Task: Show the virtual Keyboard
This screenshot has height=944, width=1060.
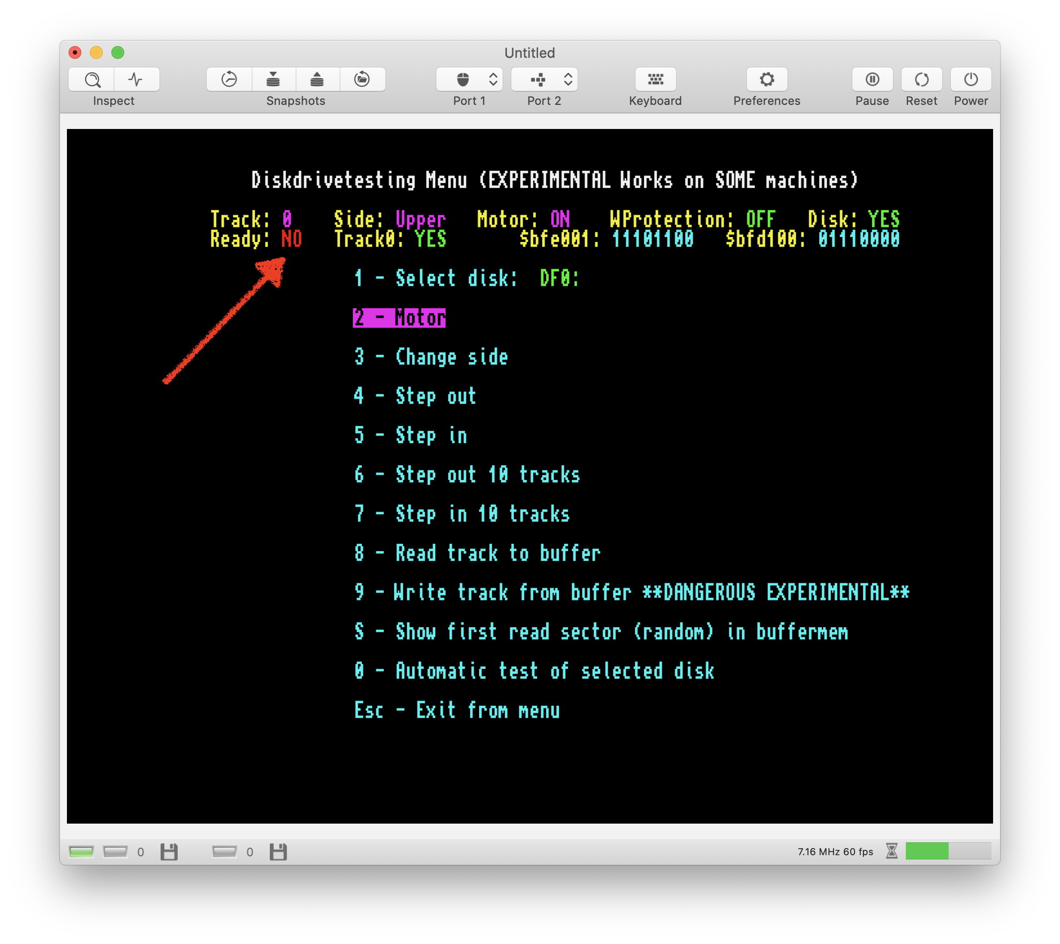Action: click(655, 80)
